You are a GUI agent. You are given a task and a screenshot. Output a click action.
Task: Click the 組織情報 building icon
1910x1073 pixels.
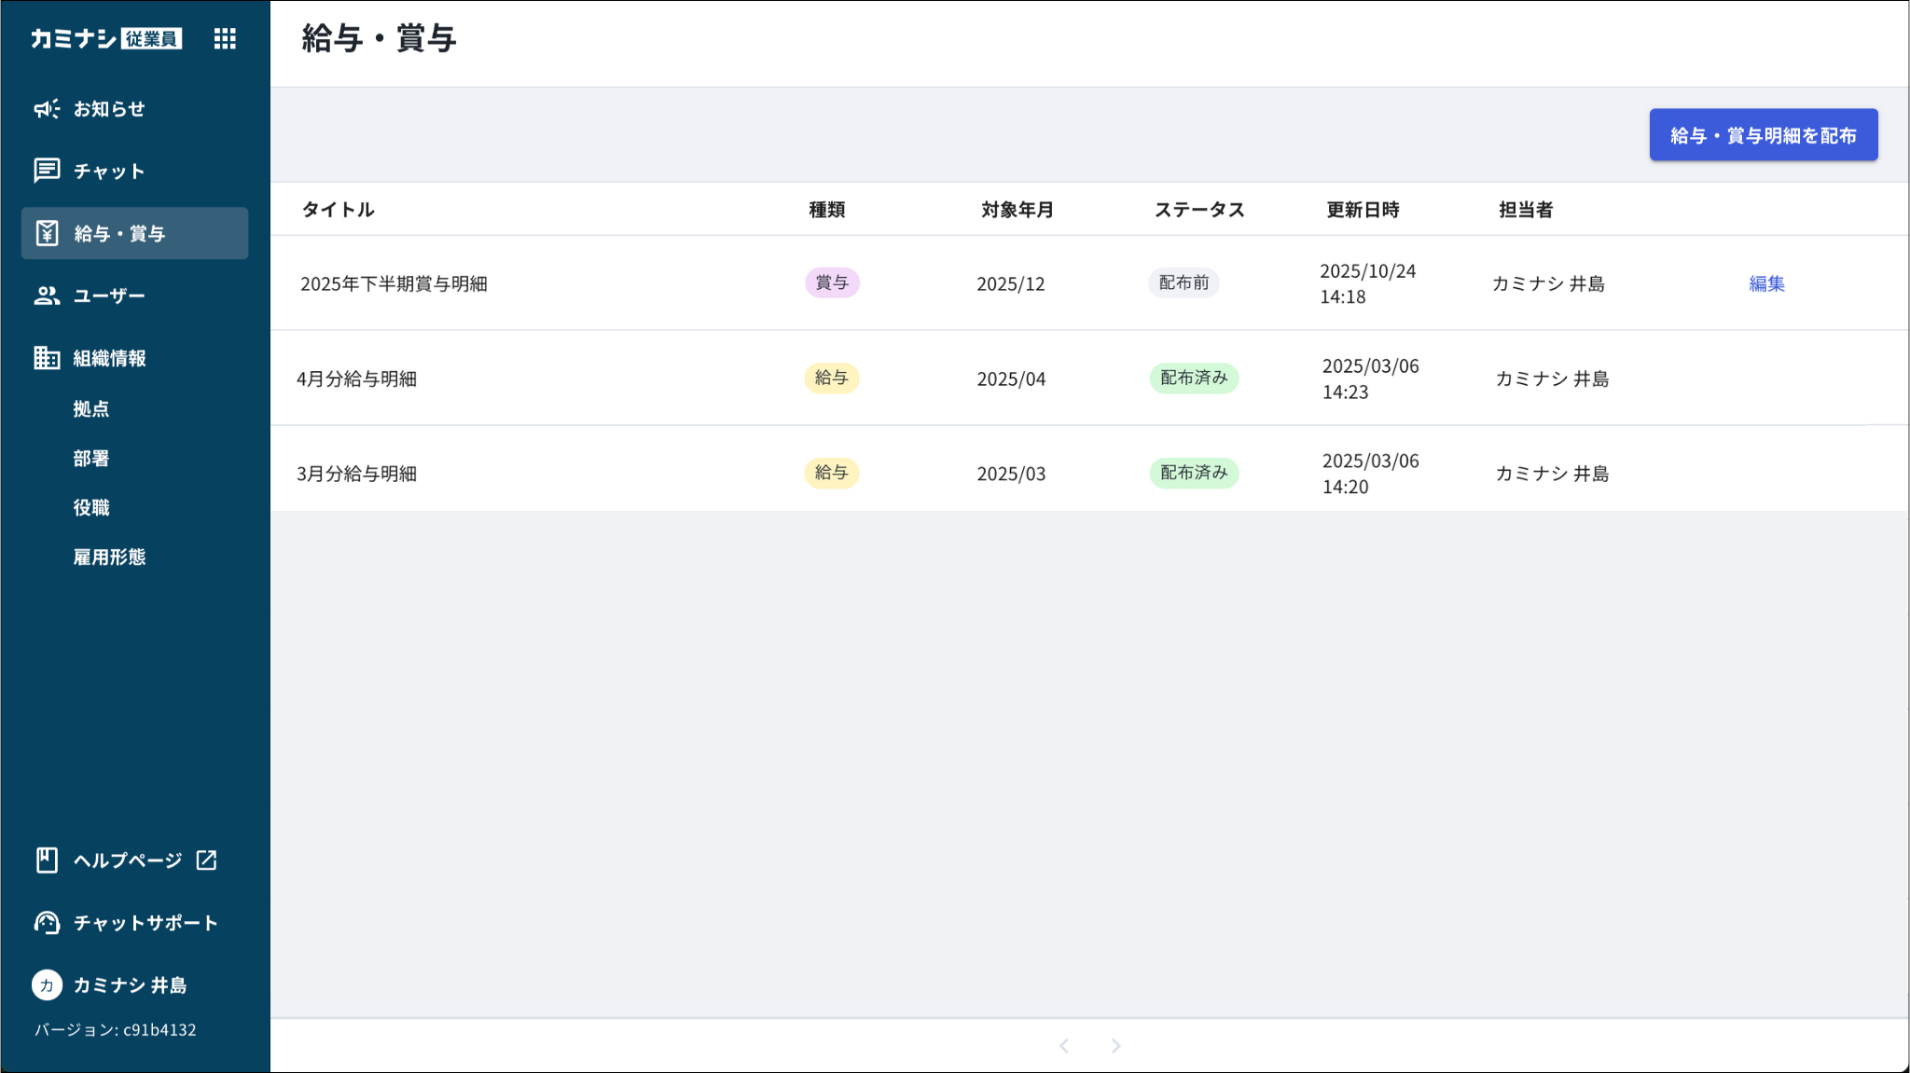pyautogui.click(x=47, y=358)
